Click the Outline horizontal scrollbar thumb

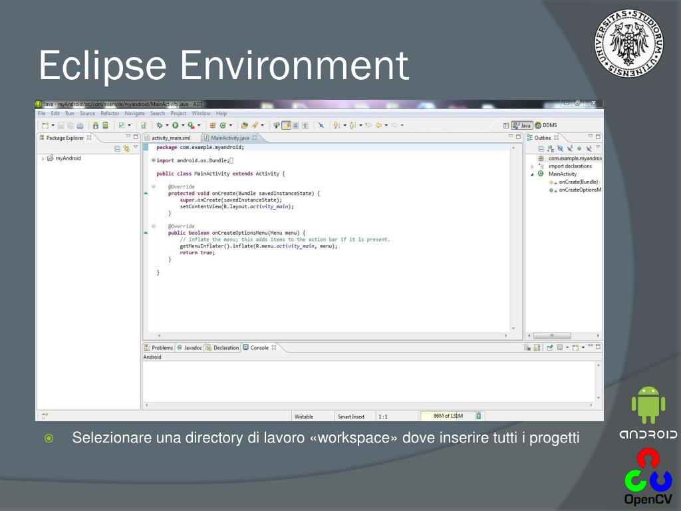(x=551, y=336)
